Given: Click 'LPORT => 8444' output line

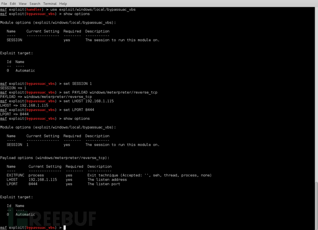Looking at the screenshot, I should [14, 114].
